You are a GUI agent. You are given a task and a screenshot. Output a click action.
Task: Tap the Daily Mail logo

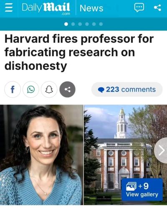click(x=46, y=8)
